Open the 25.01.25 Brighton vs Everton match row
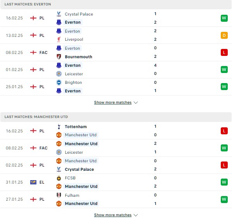This screenshot has height=224, width=232. [116, 87]
